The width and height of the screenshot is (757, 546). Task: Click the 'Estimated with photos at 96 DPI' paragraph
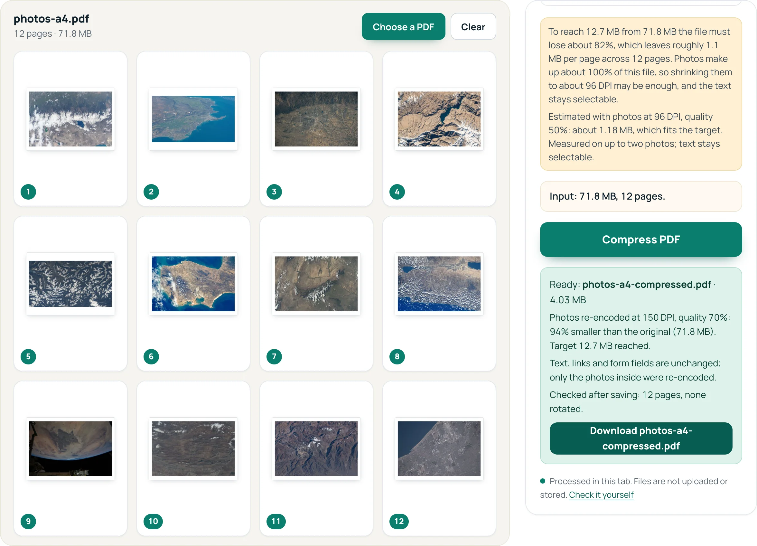coord(635,136)
